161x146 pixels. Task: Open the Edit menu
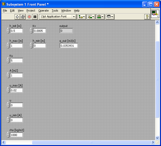pos(12,11)
